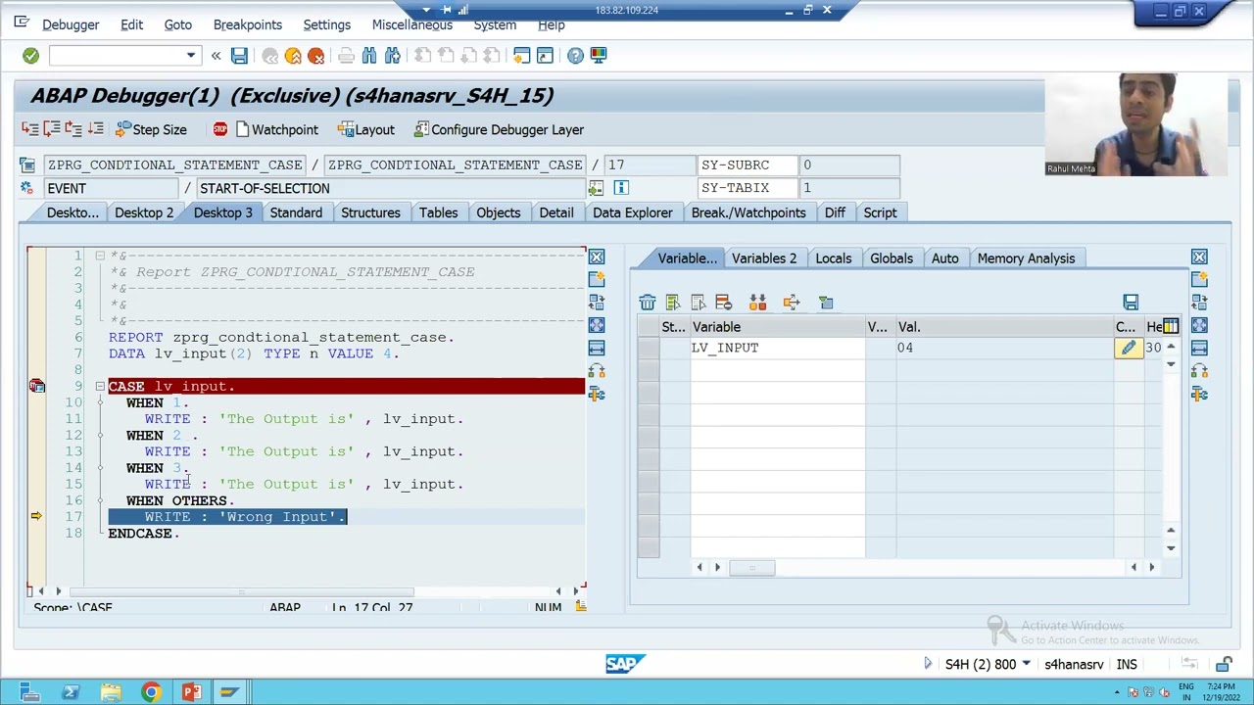Click the value cell showing 04
This screenshot has width=1254, height=705.
[x=1004, y=348]
